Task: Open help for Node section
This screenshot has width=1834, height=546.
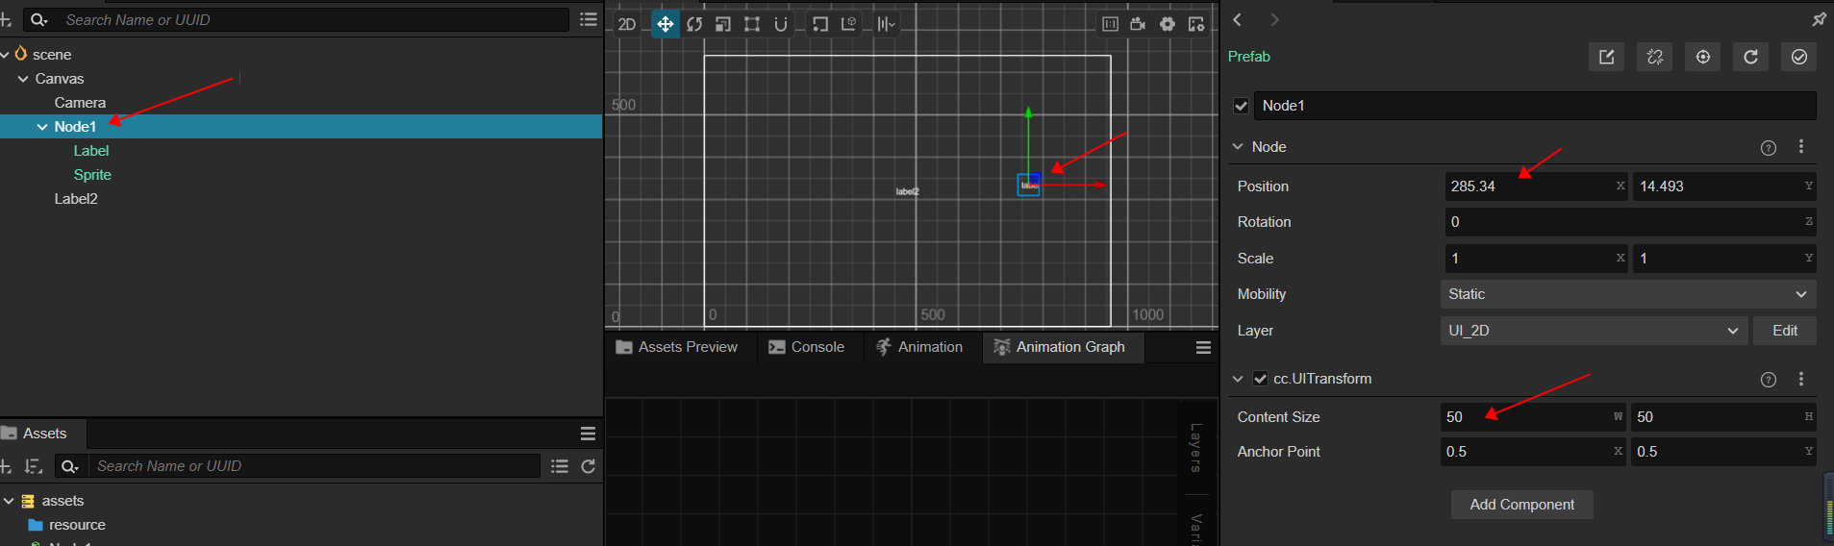Action: [1769, 147]
